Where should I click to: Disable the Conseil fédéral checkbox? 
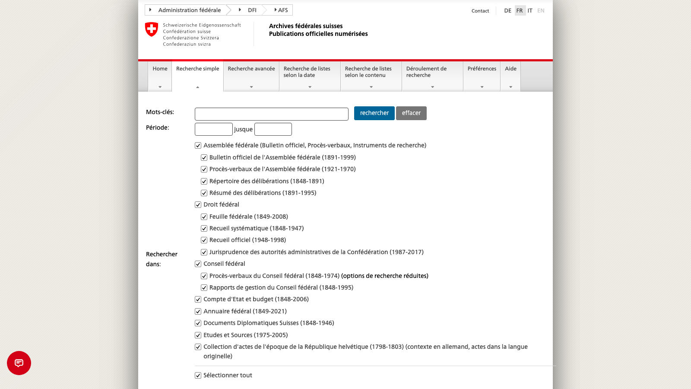click(198, 264)
